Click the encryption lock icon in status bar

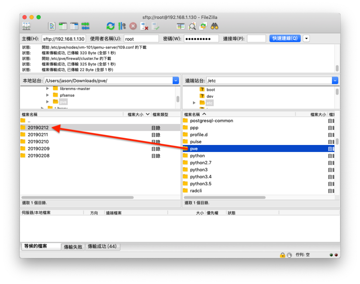[x=282, y=255]
